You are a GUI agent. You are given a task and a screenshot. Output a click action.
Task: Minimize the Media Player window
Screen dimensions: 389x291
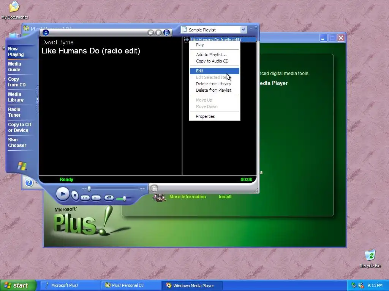coord(251,28)
